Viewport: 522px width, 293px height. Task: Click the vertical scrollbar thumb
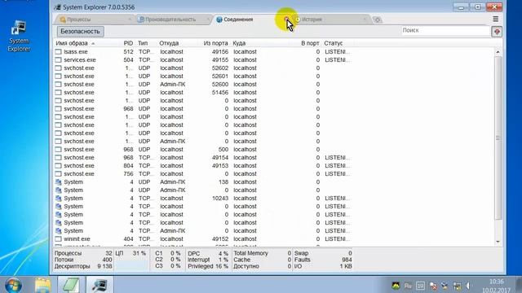(x=498, y=138)
